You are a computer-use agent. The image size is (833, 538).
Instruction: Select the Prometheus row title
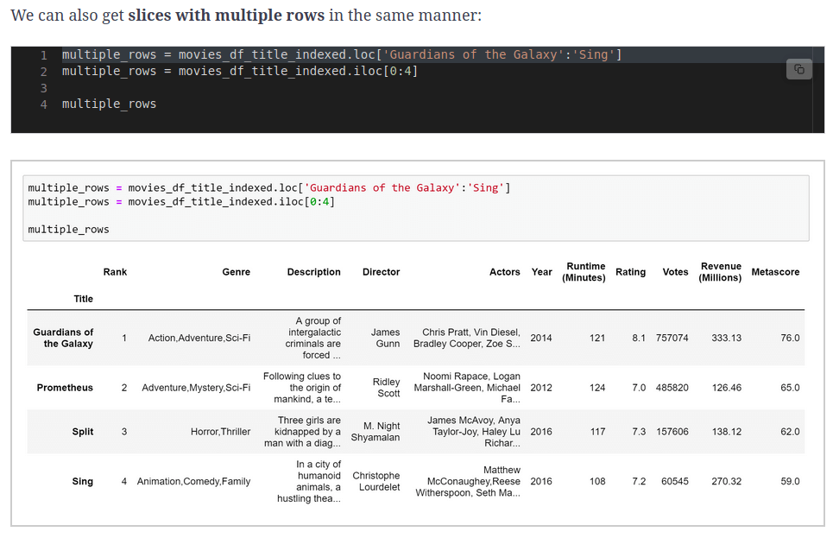tap(65, 388)
